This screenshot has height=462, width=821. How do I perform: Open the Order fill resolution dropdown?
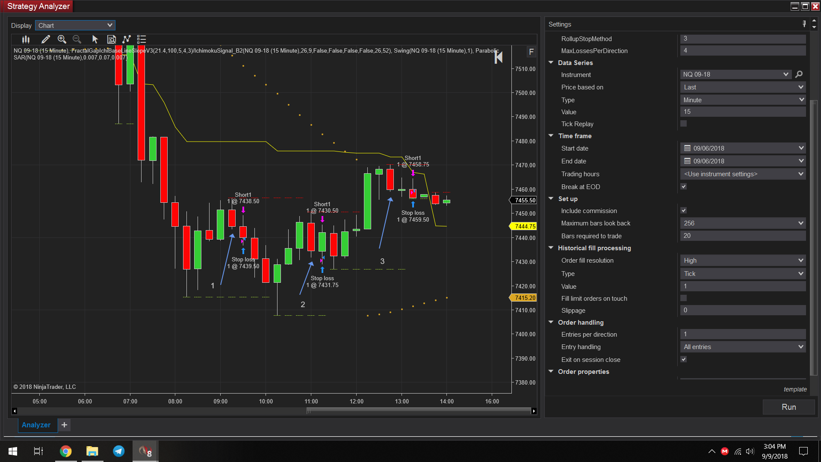pyautogui.click(x=743, y=261)
